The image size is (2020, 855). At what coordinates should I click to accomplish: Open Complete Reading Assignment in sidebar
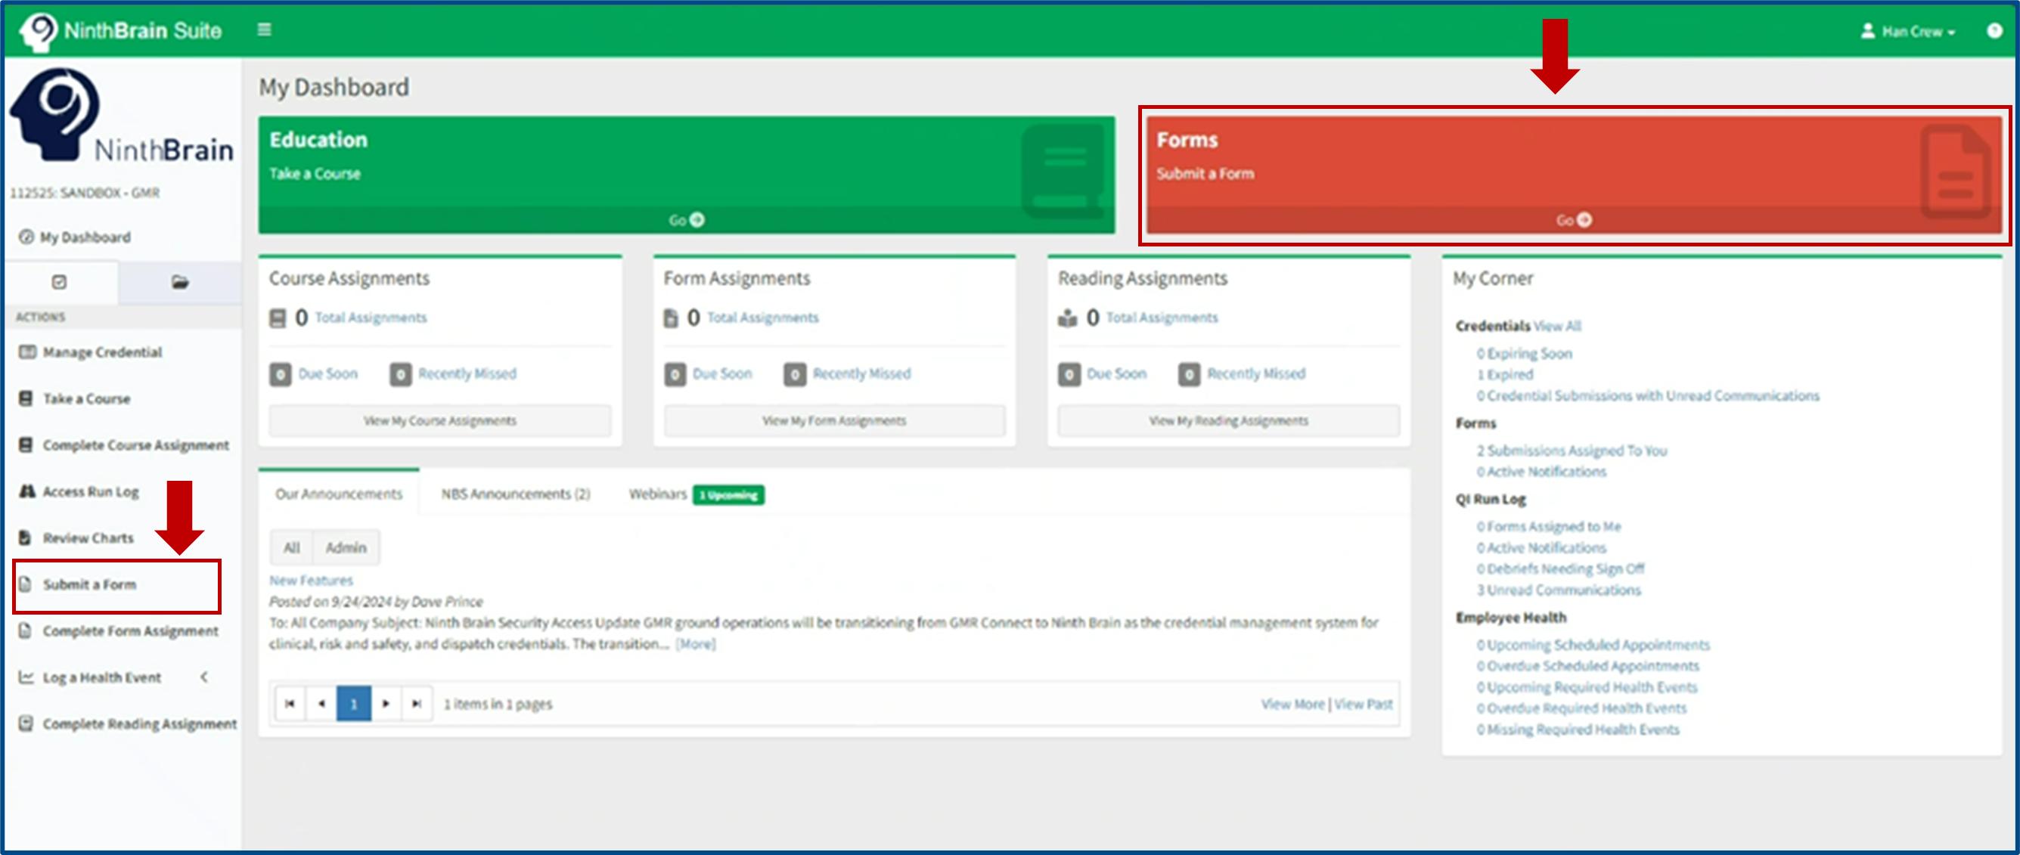point(128,724)
